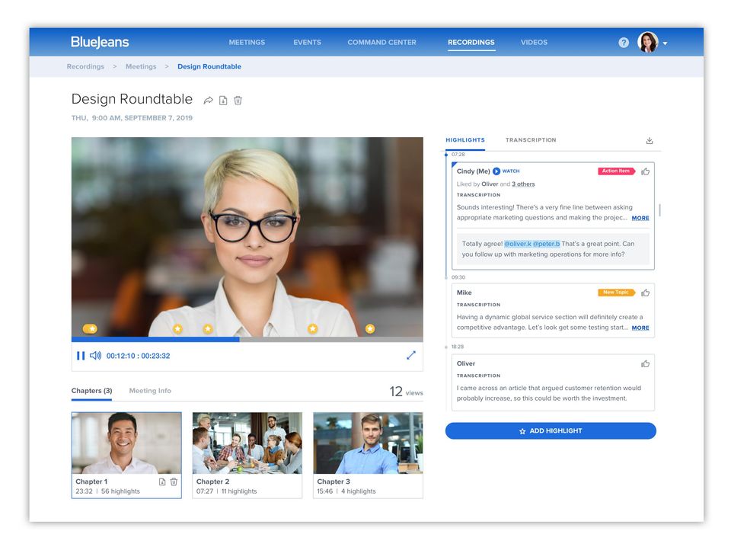Viewport: 731px width, 547px height.
Task: Open the Meetings navigation tab
Action: 247,43
